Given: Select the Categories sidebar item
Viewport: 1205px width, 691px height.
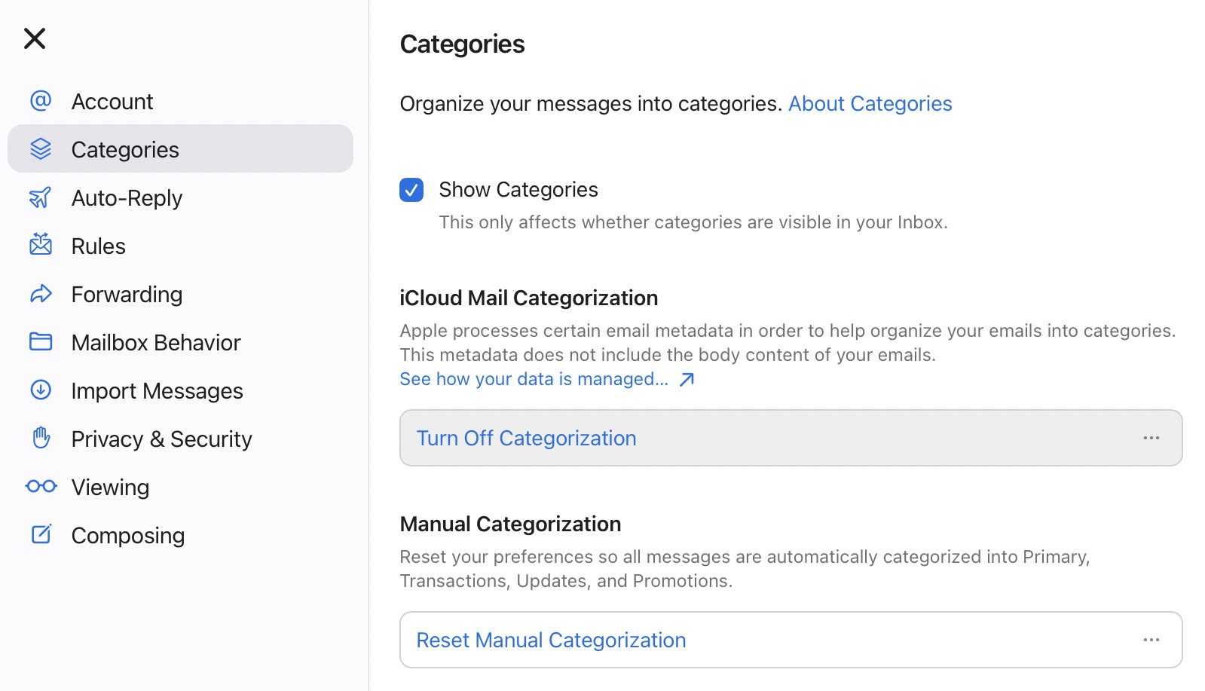Looking at the screenshot, I should [180, 149].
